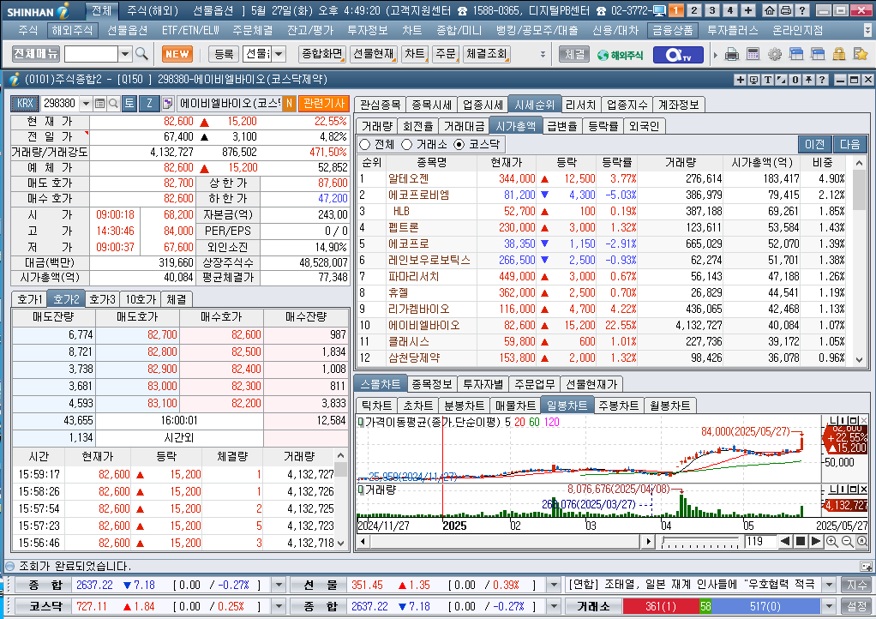Toggle the 가격이동평균 indicator checkbox on the chart

[360, 423]
